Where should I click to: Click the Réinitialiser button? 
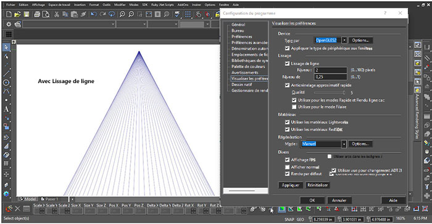318,185
